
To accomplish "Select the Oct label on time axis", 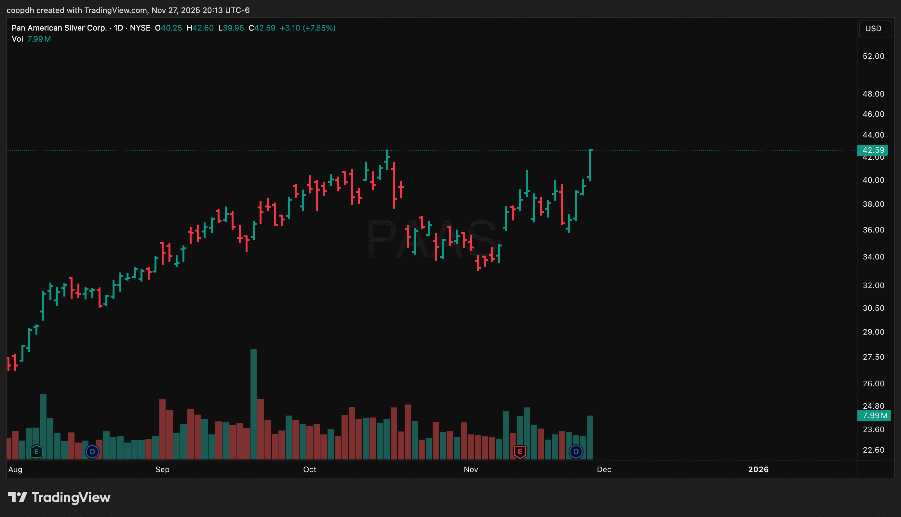I will point(309,470).
